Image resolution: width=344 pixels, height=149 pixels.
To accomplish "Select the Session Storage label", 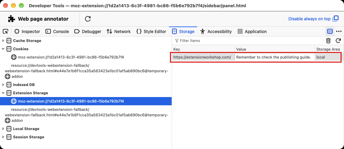I will (29, 137).
